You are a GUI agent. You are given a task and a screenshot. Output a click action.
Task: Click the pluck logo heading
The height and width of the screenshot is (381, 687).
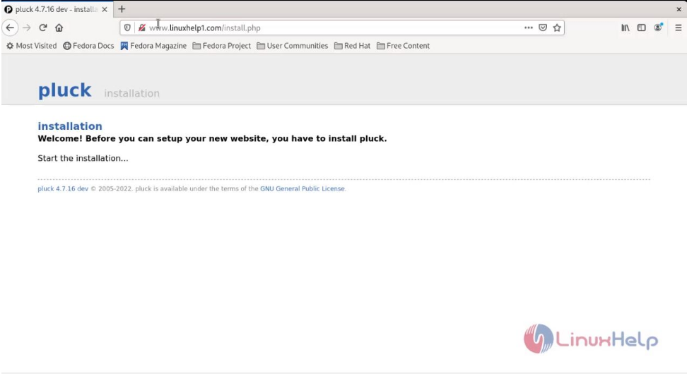[65, 90]
